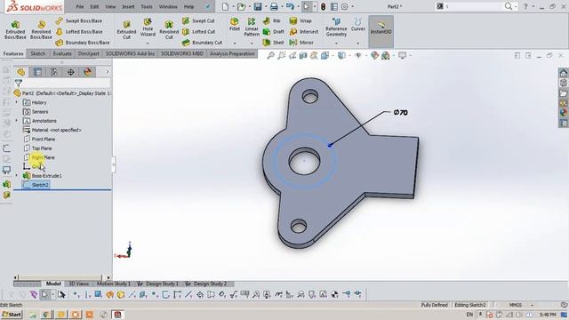Choose the Swept Cut feature

(198, 21)
